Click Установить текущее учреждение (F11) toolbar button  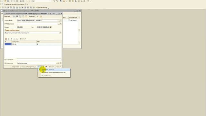(x=15, y=4)
